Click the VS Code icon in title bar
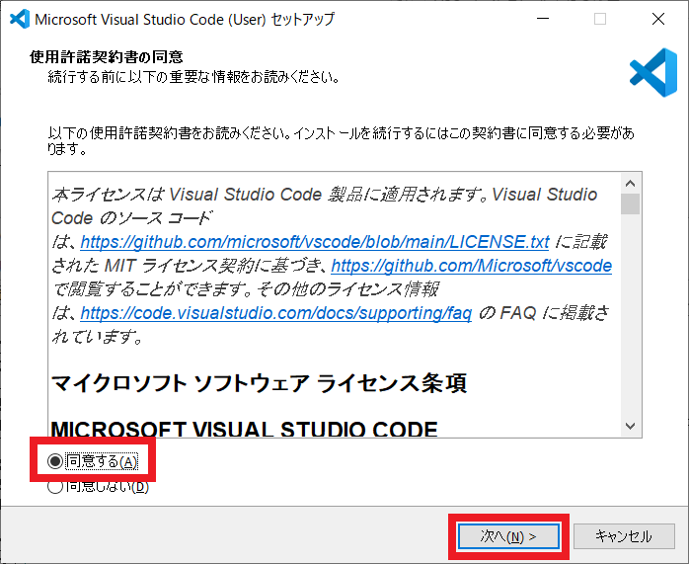689x564 pixels. [x=20, y=19]
